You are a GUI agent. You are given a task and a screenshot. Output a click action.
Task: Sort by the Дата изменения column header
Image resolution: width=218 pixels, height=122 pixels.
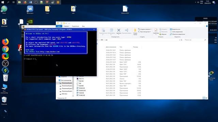coord(111,47)
